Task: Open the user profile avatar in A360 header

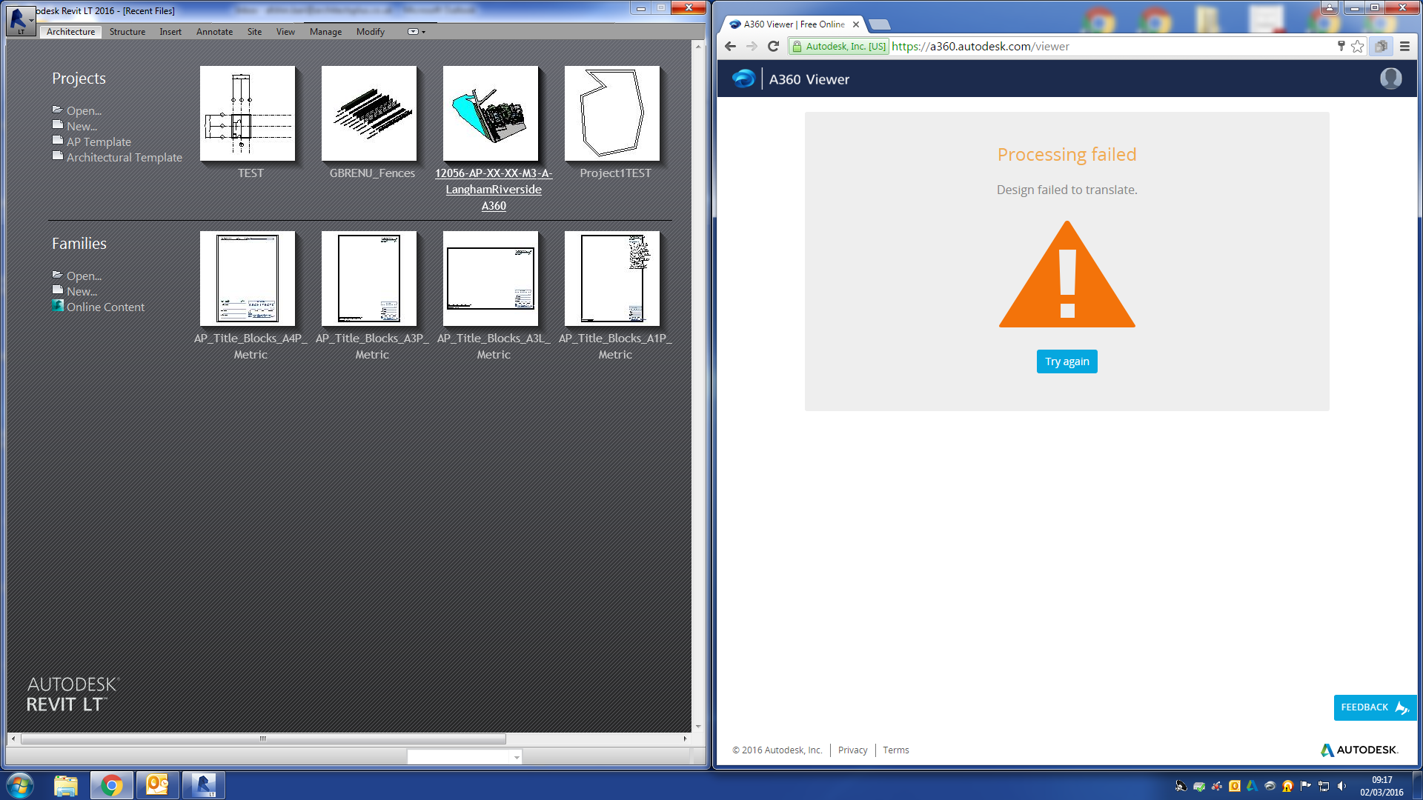Action: [x=1391, y=79]
